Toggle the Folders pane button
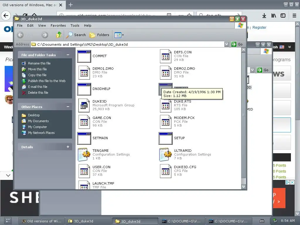This screenshot has height=225, width=300. [99, 35]
